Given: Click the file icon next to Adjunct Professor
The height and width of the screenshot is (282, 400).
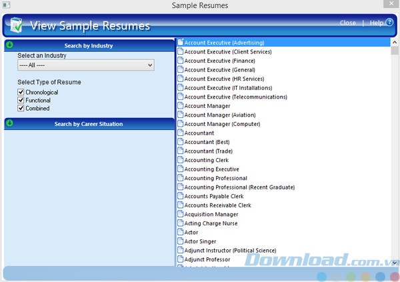Looking at the screenshot, I should [x=180, y=259].
